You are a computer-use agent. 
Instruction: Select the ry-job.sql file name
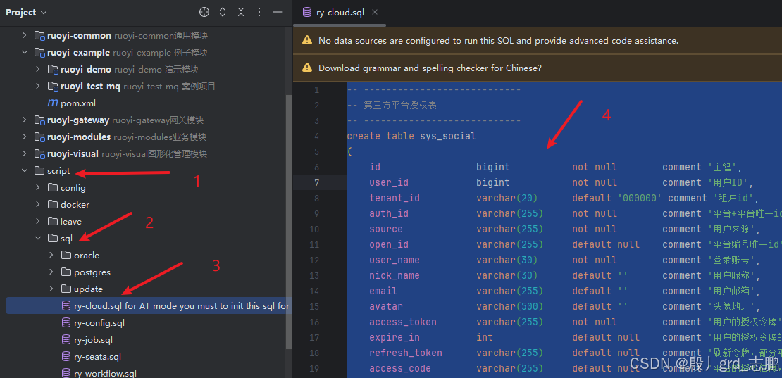[x=93, y=340]
